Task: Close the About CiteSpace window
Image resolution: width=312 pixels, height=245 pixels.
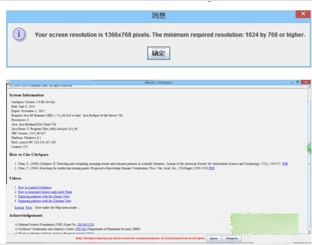Action: 306,82
